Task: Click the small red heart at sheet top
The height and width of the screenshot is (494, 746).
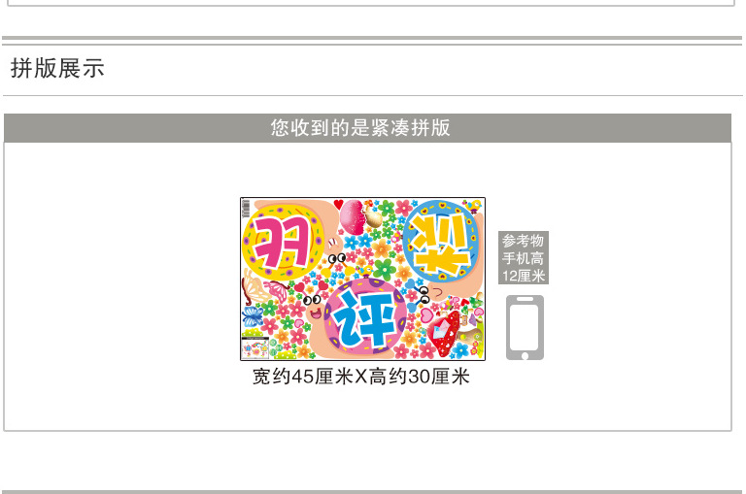Action: [338, 204]
